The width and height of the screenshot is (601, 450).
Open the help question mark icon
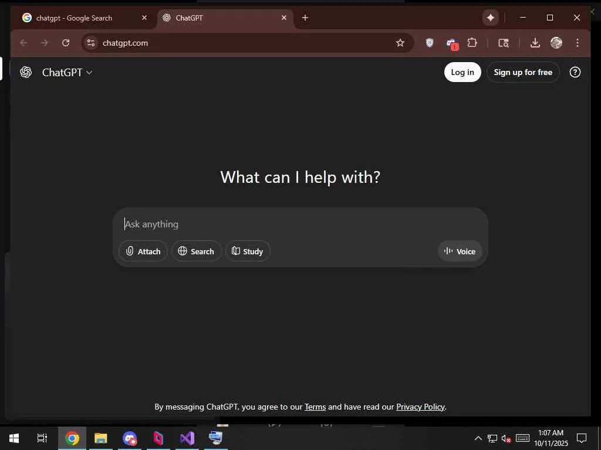click(x=575, y=72)
